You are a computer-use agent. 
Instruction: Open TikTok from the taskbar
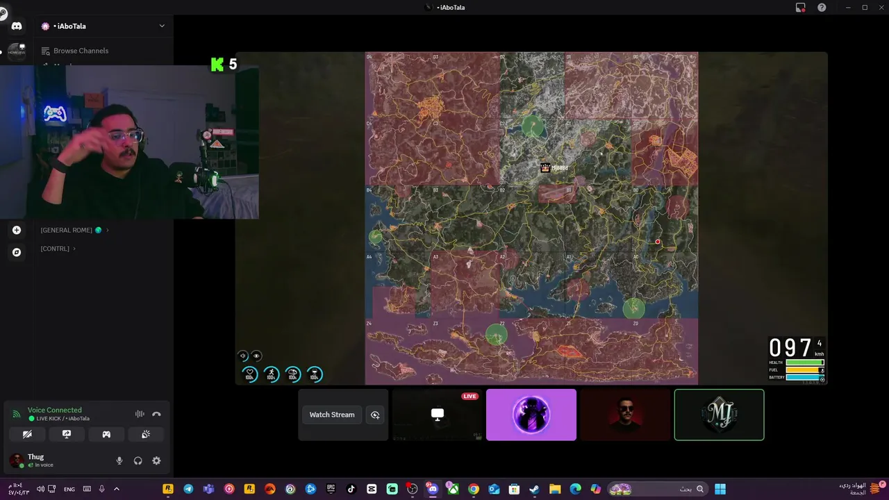(x=351, y=489)
